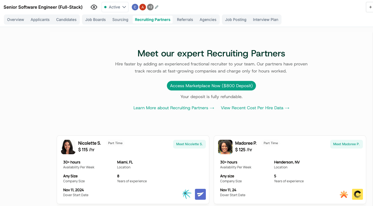
Task: Click the red A user avatar
Action: [142, 7]
